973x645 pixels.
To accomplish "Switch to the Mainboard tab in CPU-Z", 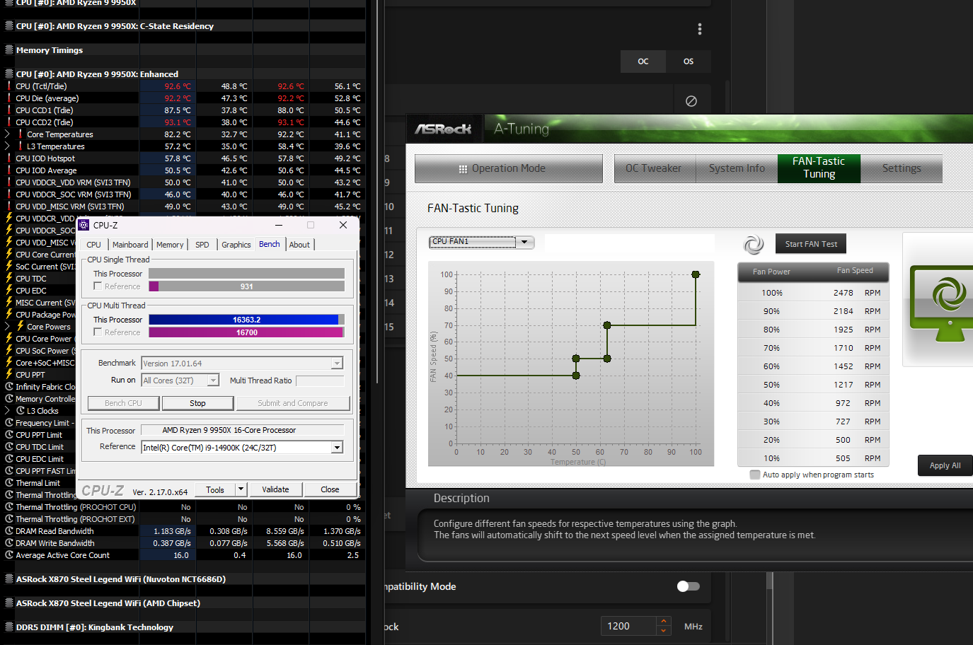I will tap(130, 245).
